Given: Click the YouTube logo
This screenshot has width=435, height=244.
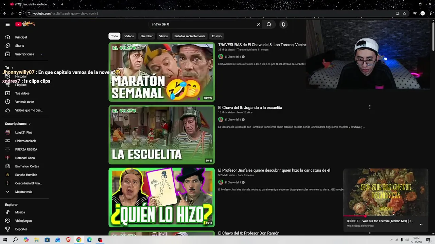Looking at the screenshot, I should pyautogui.click(x=25, y=24).
